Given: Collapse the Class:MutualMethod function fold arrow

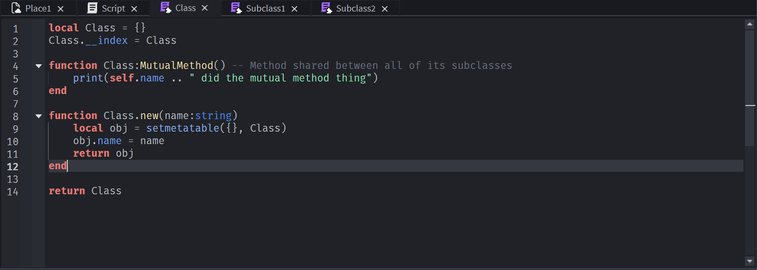Looking at the screenshot, I should click(39, 66).
